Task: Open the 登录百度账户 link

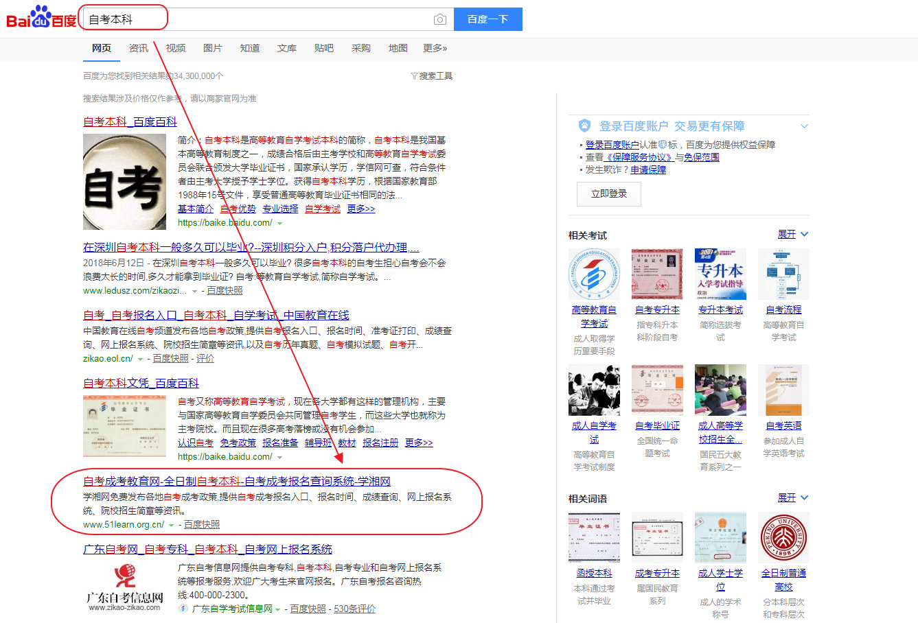Action: tap(612, 145)
